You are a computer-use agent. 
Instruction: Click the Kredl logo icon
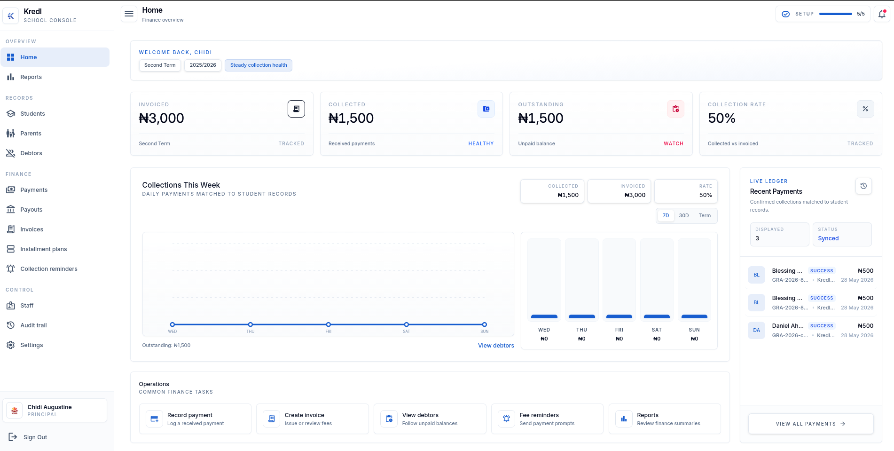point(11,16)
